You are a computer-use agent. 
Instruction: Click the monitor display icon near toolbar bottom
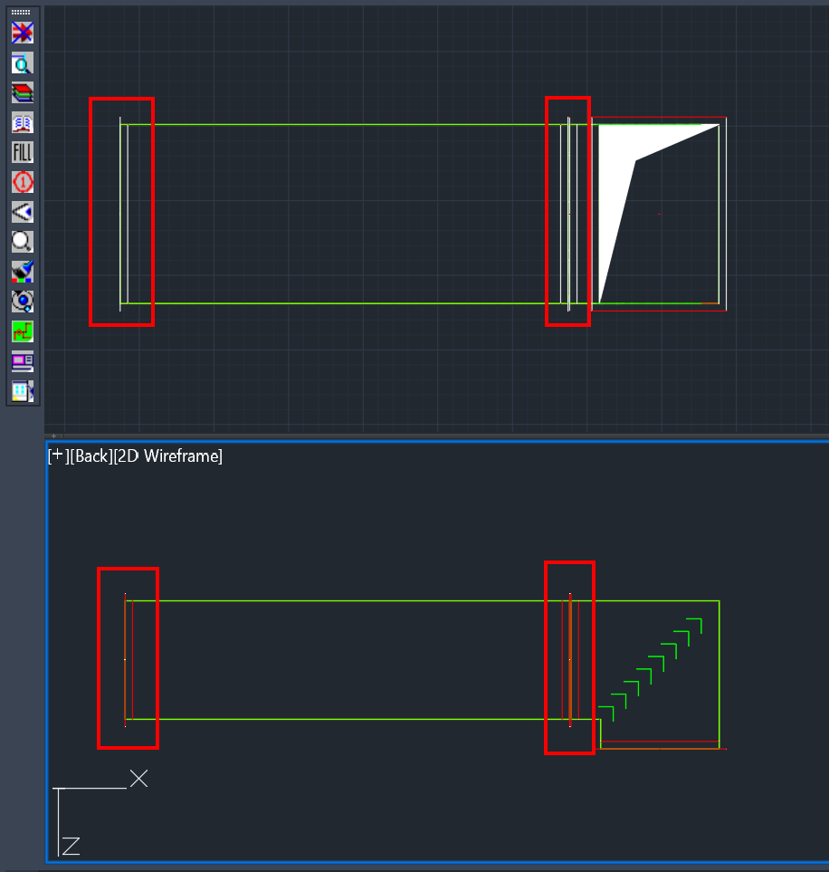point(22,361)
